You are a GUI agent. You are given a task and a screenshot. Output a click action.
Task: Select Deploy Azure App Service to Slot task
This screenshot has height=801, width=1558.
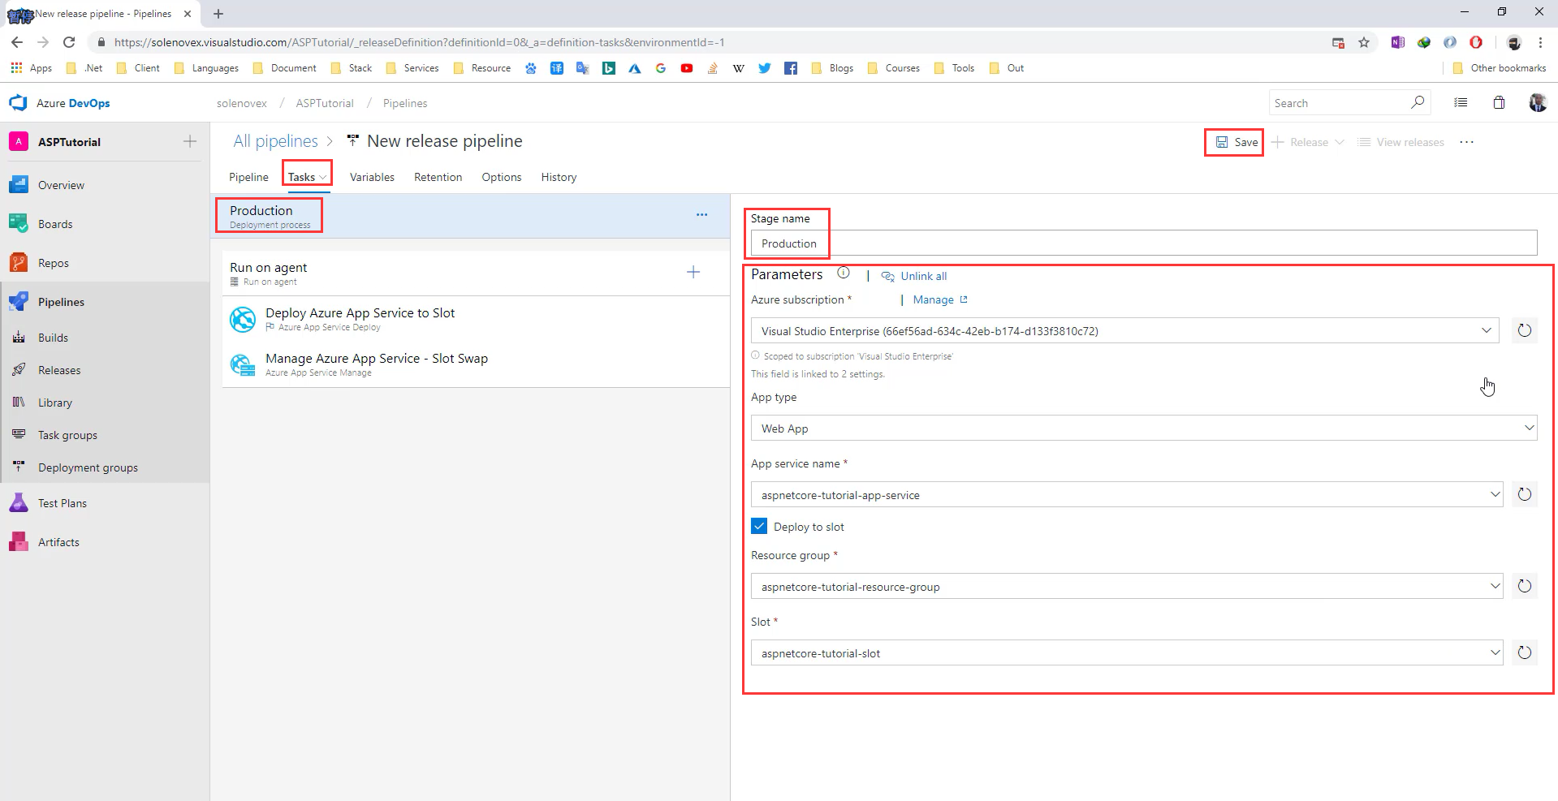tap(476, 319)
